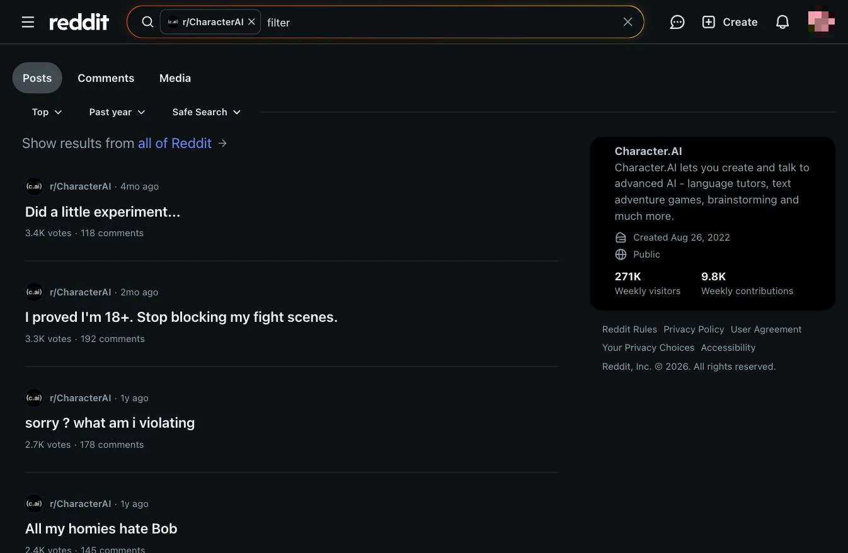Open the chat messages icon

pos(677,22)
